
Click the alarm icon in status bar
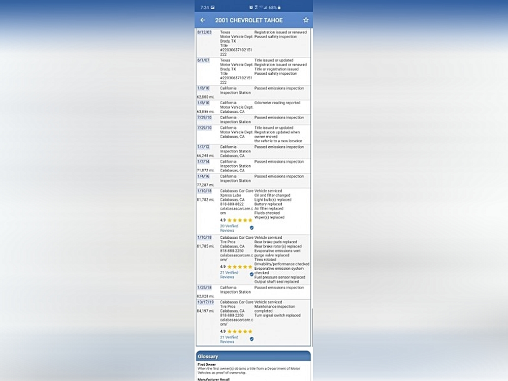click(x=251, y=8)
